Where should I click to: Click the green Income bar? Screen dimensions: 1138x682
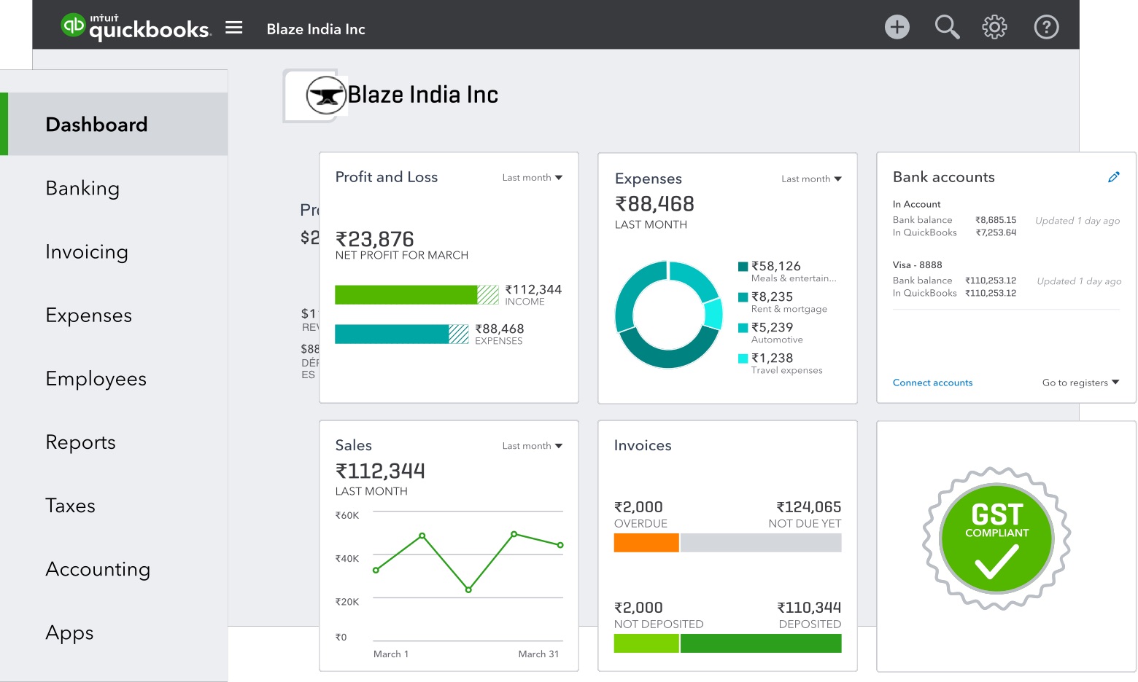coord(406,294)
